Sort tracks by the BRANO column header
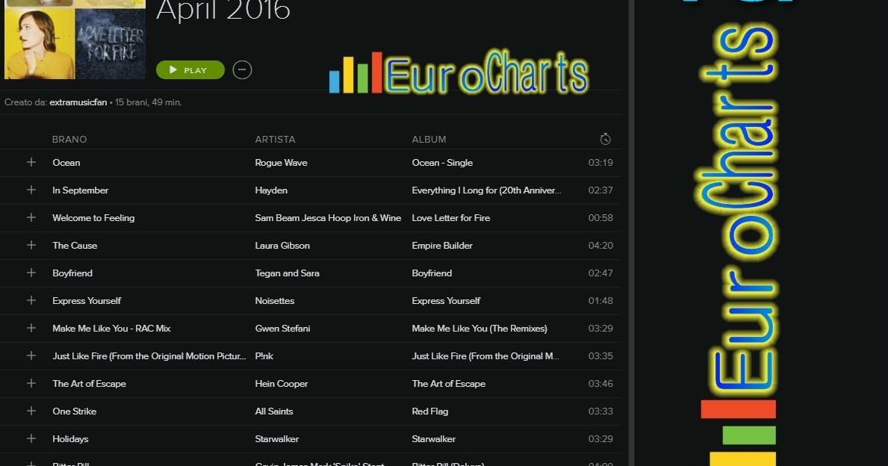This screenshot has height=466, width=888. [x=68, y=139]
